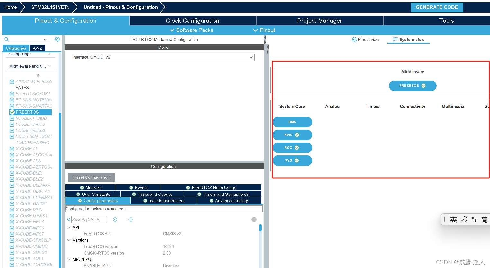Viewport: 490px width, 268px height.
Task: Open the settings gear icon beside search
Action: click(57, 39)
